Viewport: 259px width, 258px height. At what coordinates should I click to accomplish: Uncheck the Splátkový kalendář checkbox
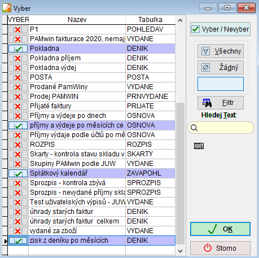[x=18, y=173]
